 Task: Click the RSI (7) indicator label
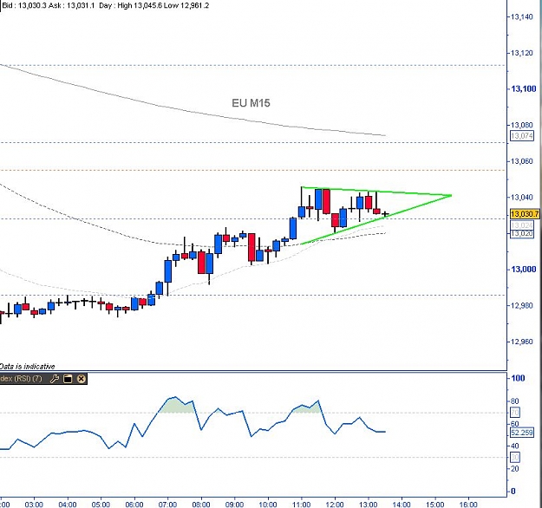tap(21, 379)
